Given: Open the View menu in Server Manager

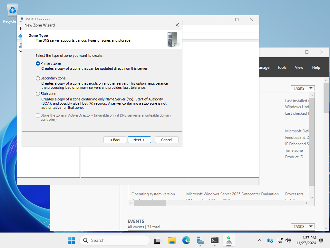Looking at the screenshot, I should [299, 67].
